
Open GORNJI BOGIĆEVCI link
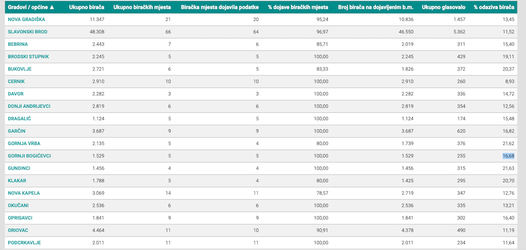(x=29, y=156)
